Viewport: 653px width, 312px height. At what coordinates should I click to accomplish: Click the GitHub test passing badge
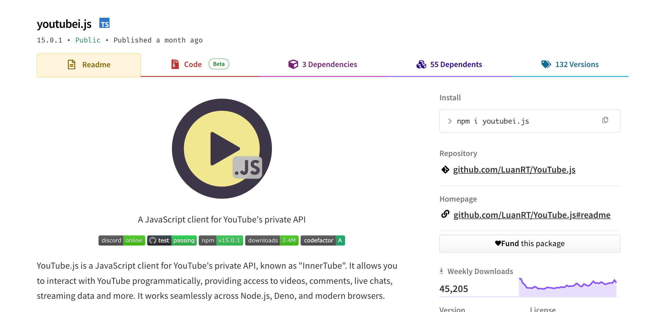[x=172, y=240]
